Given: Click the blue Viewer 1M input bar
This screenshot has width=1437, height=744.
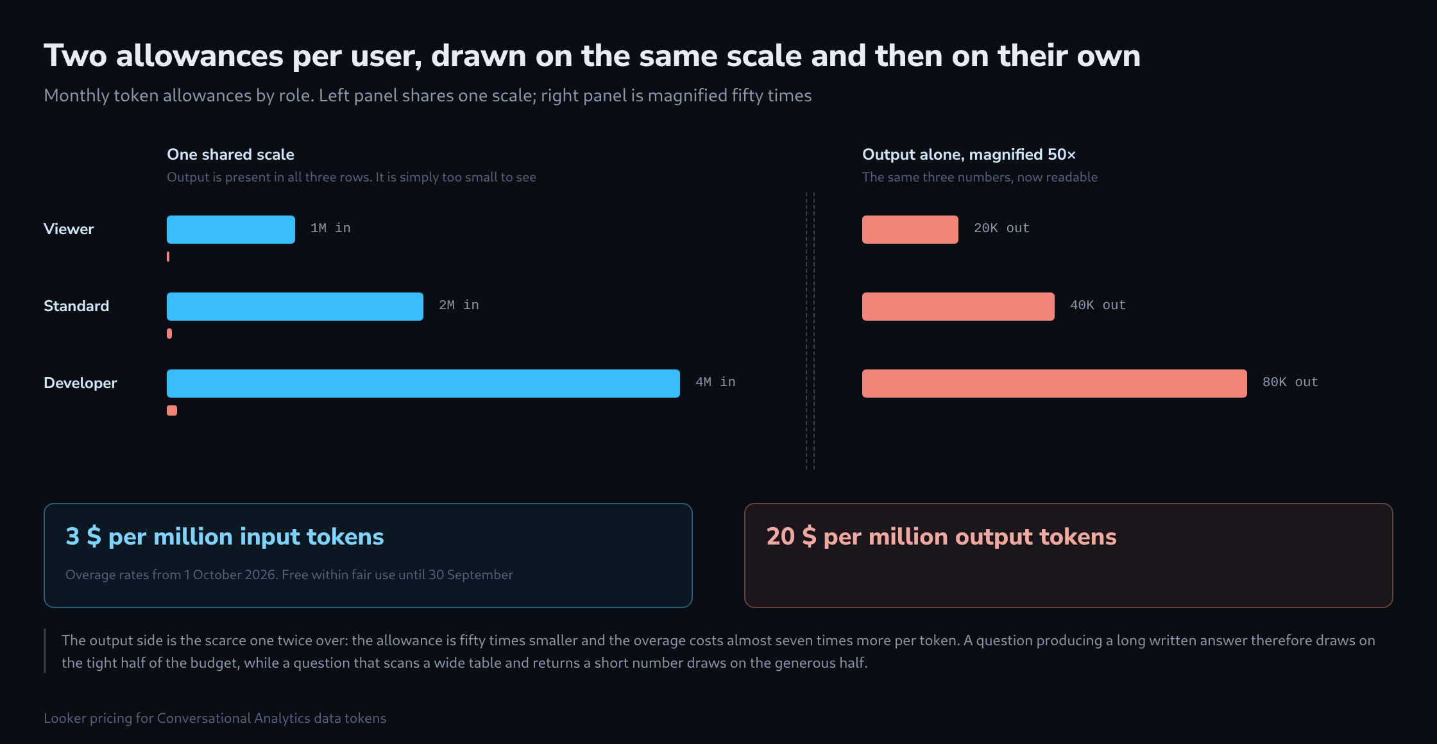Looking at the screenshot, I should pos(231,230).
